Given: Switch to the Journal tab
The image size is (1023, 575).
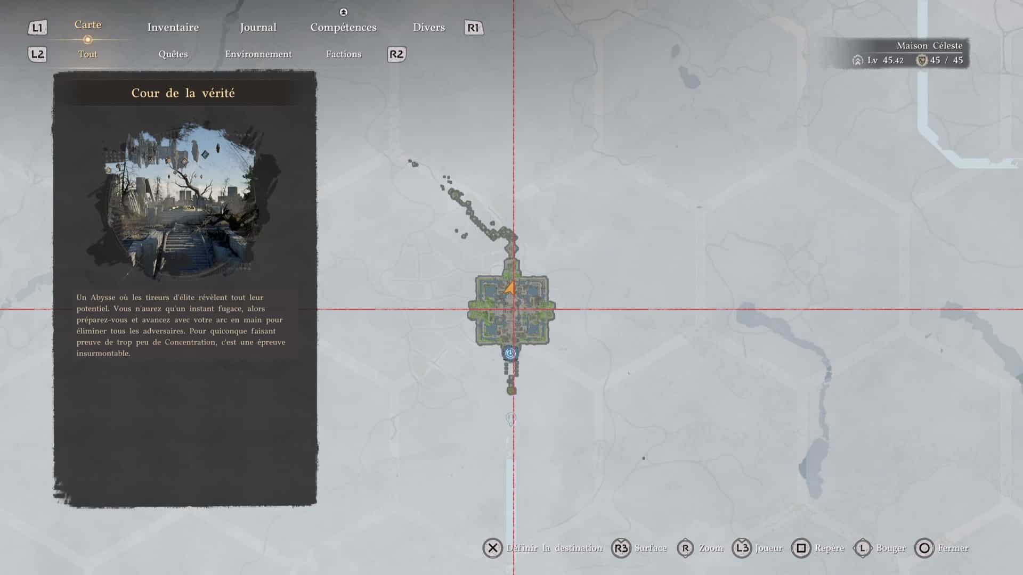Looking at the screenshot, I should (258, 27).
